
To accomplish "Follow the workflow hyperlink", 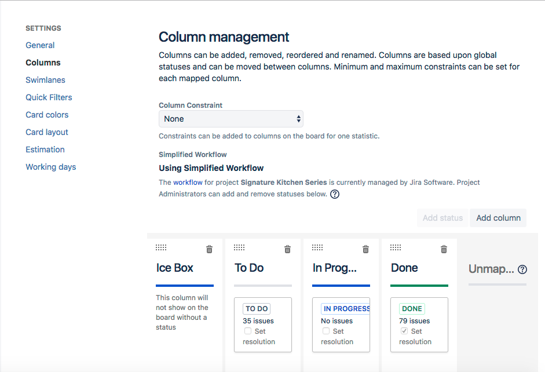I will (188, 182).
